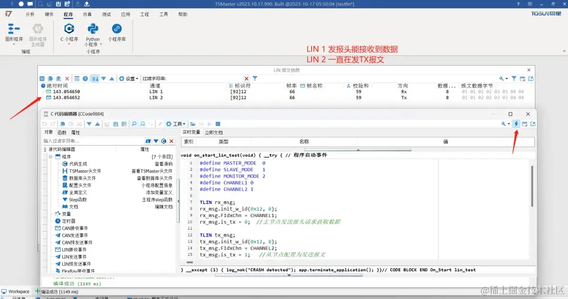Collapse the ribbon with the chevron arrow
The image size is (568, 299).
pyautogui.click(x=564, y=51)
